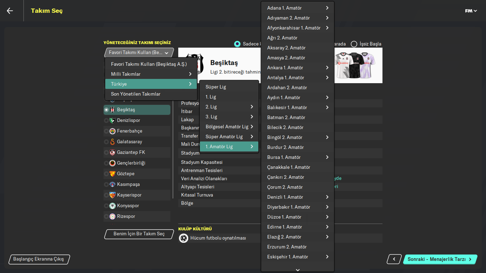Click the Galatasaray club crest icon
This screenshot has width=486, height=273.
[x=112, y=142]
